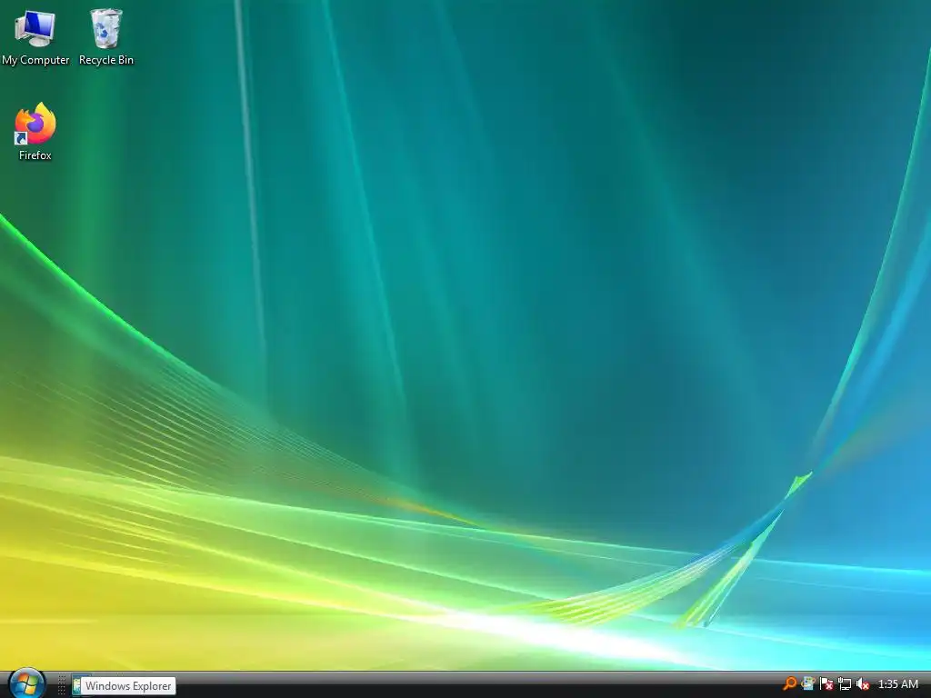Open the Windows Start orb
Screen dimensions: 931x698
pyautogui.click(x=26, y=683)
